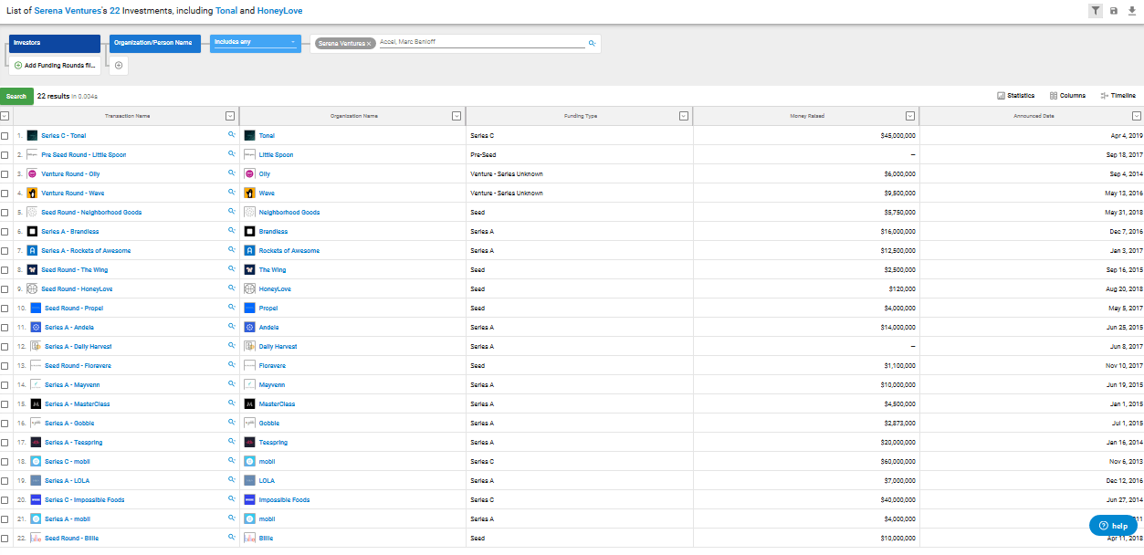Open preview icon for Venture Round - Wave

tap(232, 193)
